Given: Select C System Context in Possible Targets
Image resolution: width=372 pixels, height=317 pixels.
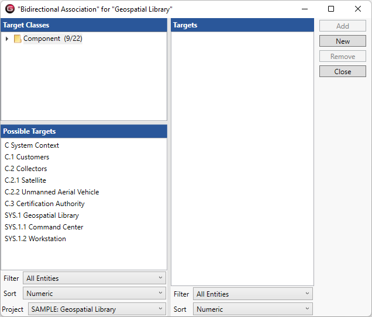Looking at the screenshot, I should tap(32, 145).
